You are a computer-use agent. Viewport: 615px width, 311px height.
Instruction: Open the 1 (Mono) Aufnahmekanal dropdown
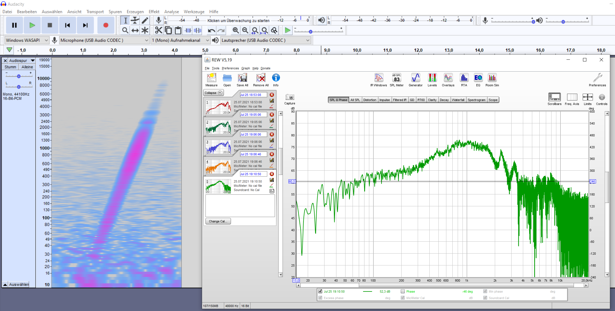(181, 40)
